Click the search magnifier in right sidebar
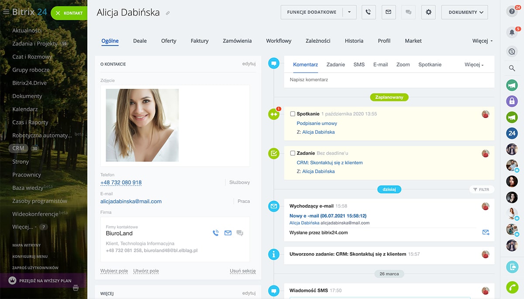 512,68
